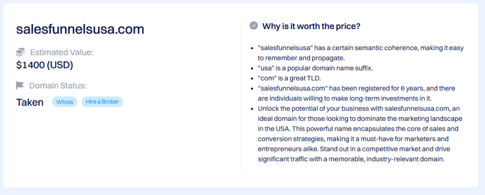Click the 'usa is a popular suffix' line

pos(315,68)
